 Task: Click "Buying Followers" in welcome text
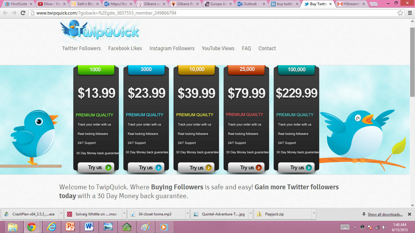point(177,187)
